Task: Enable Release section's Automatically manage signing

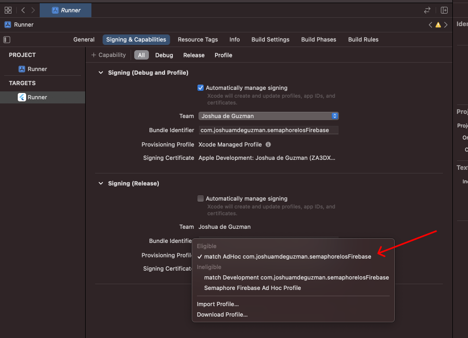Action: (201, 199)
